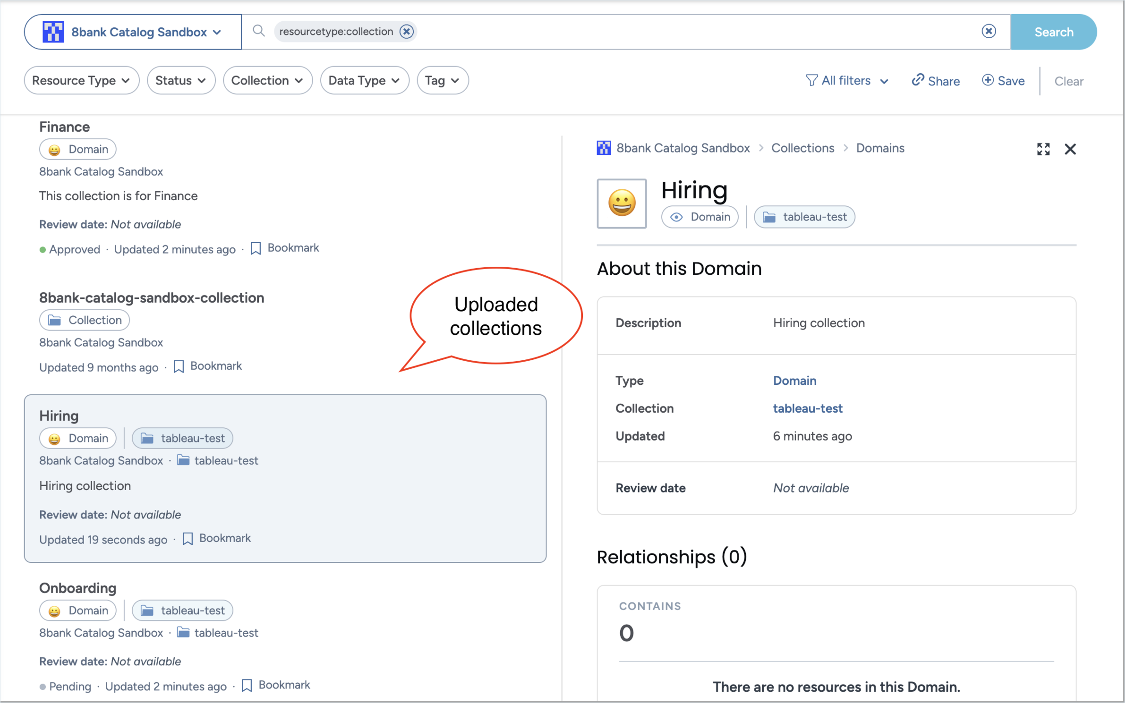
Task: Expand detail panel to full screen
Action: [1043, 149]
